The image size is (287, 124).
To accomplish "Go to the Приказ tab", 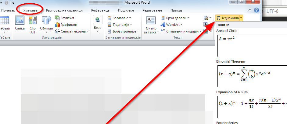I will [x=176, y=10].
